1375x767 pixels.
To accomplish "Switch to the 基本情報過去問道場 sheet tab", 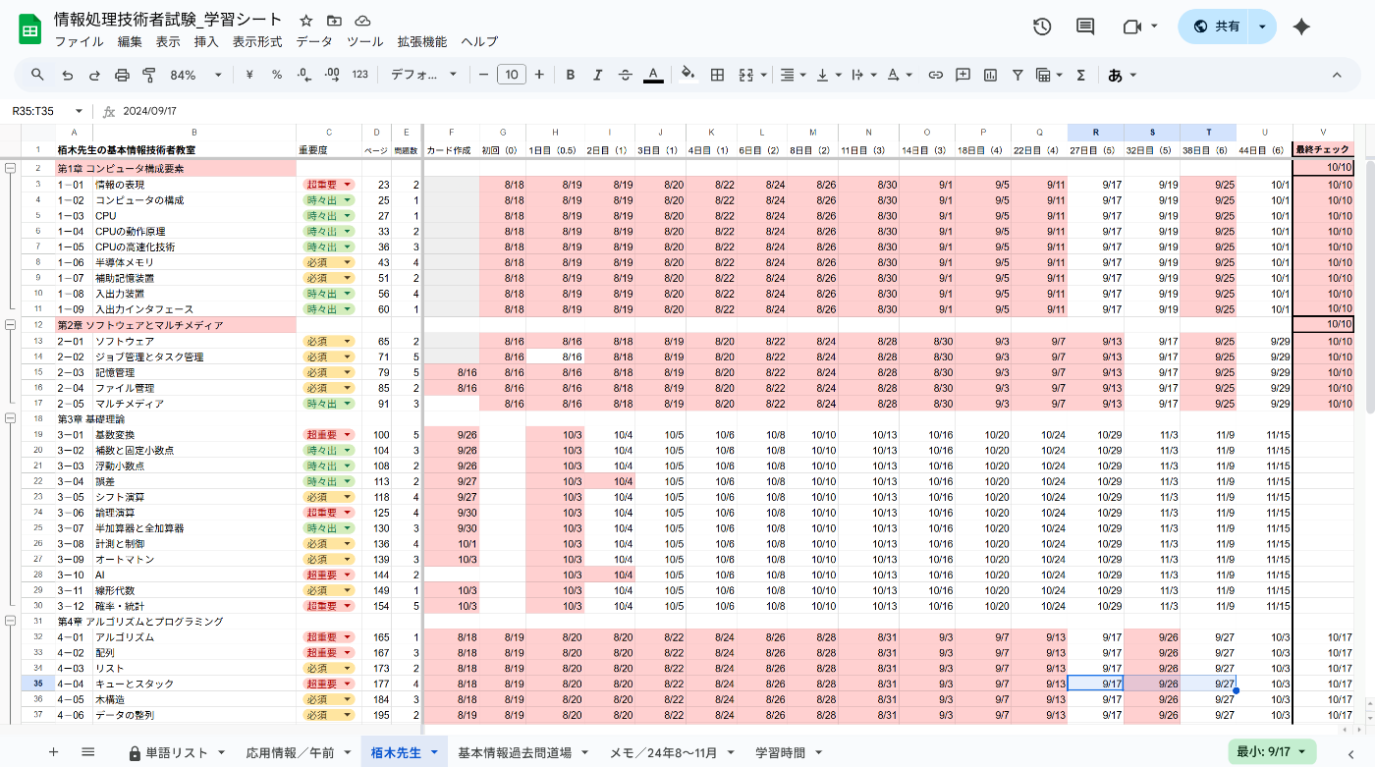I will 515,752.
